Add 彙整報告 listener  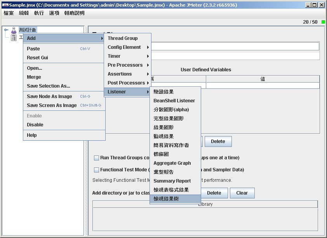click(x=176, y=172)
